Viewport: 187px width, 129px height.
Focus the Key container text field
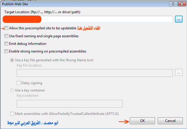tap(69, 104)
